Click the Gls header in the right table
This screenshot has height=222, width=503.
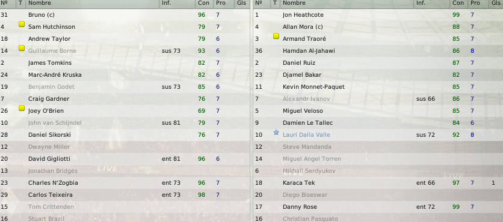(496, 3)
